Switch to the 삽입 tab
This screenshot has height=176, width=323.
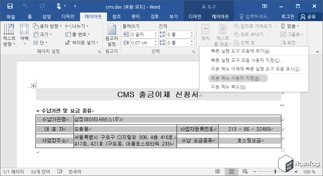47,16
